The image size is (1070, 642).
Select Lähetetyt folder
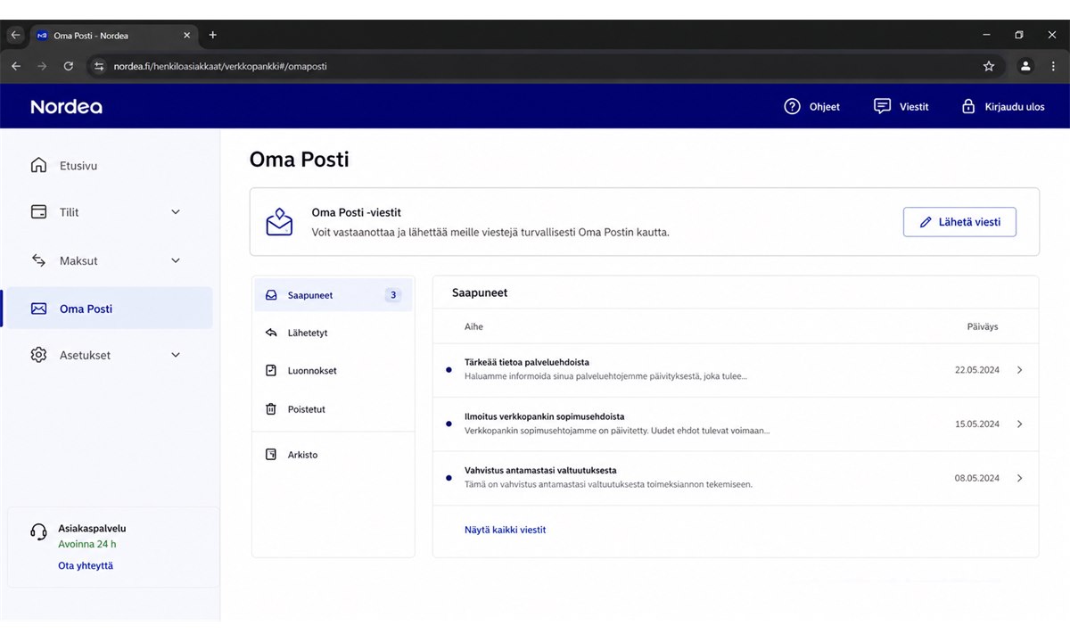(x=333, y=333)
